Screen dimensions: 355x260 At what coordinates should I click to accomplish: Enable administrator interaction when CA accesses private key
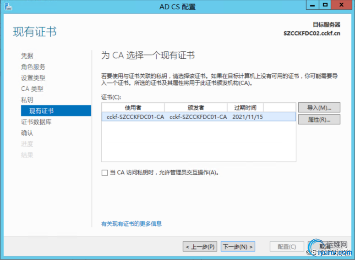coord(104,173)
